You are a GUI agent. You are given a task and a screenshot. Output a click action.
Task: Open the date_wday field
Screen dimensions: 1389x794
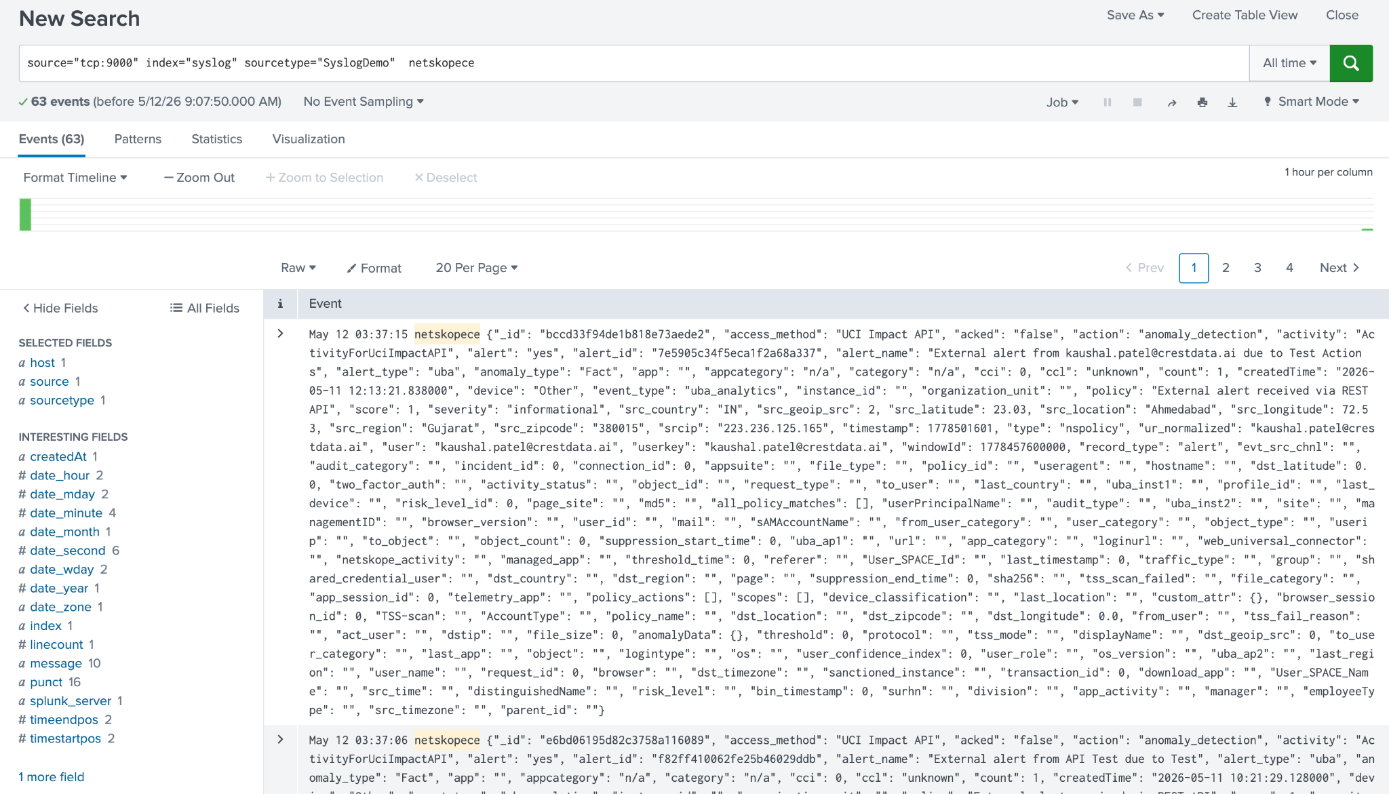[x=62, y=570]
